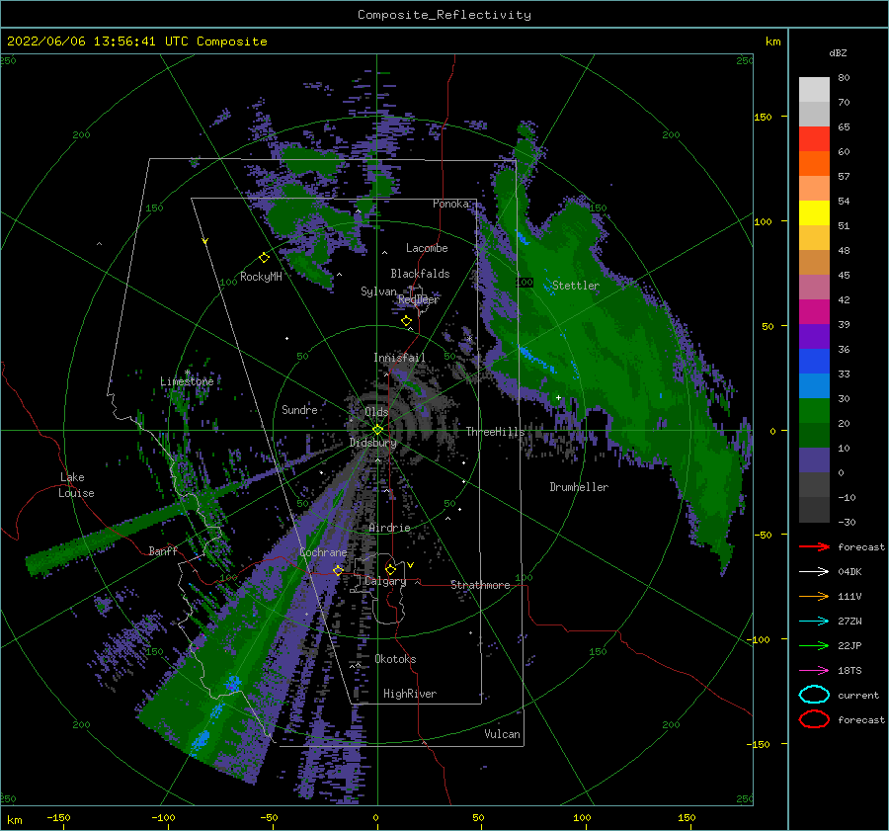Viewport: 889px width, 831px height.
Task: Click the Cochrane town label
Action: tap(323, 552)
